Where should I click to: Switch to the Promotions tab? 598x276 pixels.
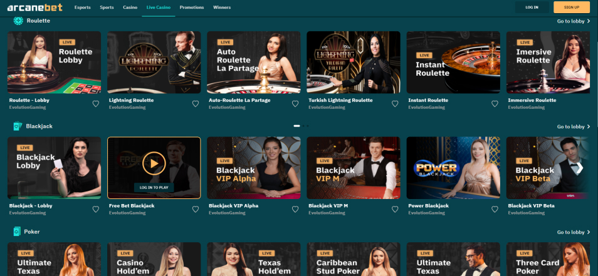pos(192,8)
